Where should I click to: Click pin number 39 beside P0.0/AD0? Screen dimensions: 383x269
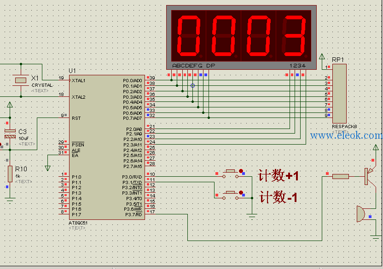(x=152, y=78)
